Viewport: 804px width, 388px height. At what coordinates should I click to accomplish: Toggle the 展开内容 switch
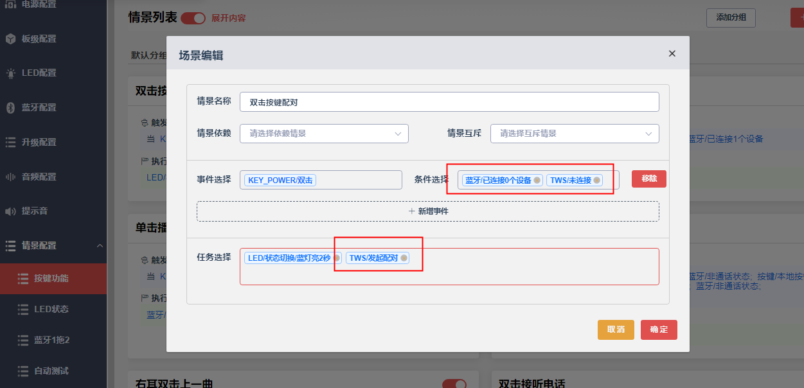pyautogui.click(x=193, y=18)
